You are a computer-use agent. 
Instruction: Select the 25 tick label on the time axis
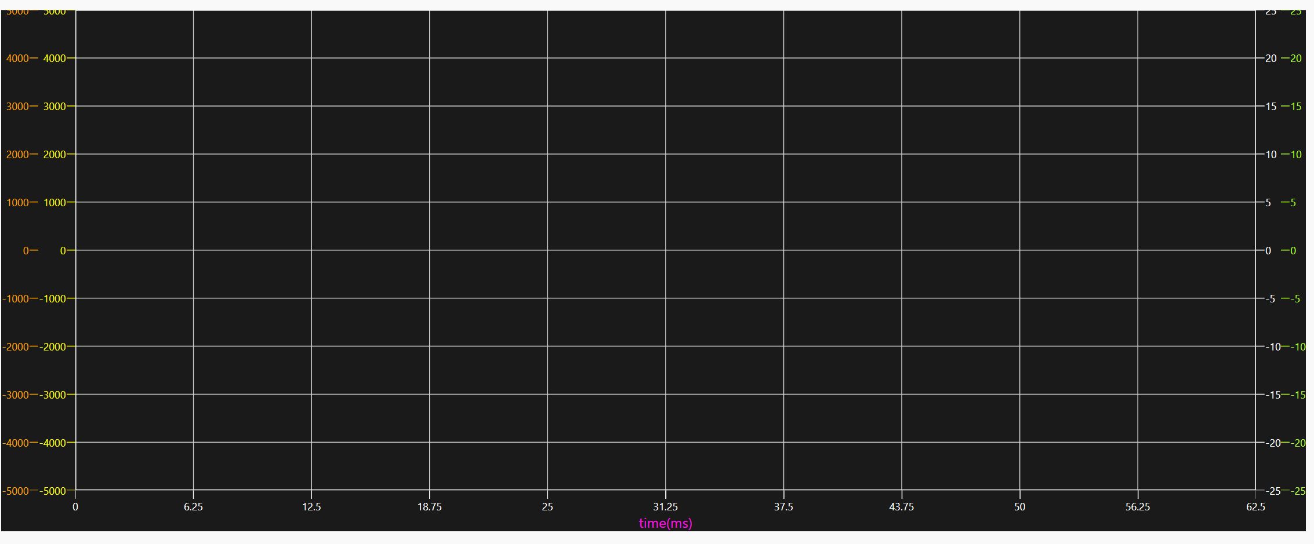pos(547,507)
